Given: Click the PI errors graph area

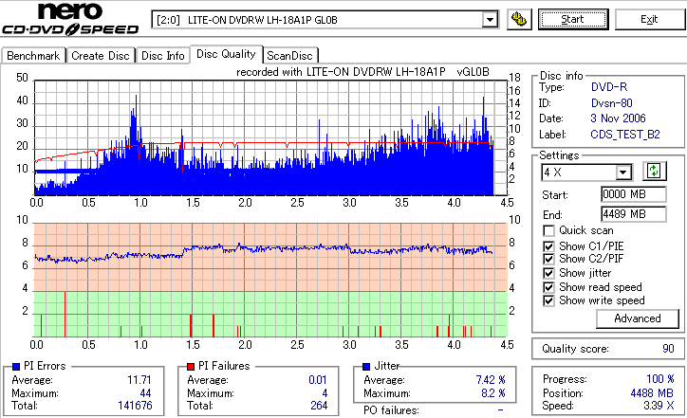Looking at the screenshot, I should pyautogui.click(x=270, y=137).
